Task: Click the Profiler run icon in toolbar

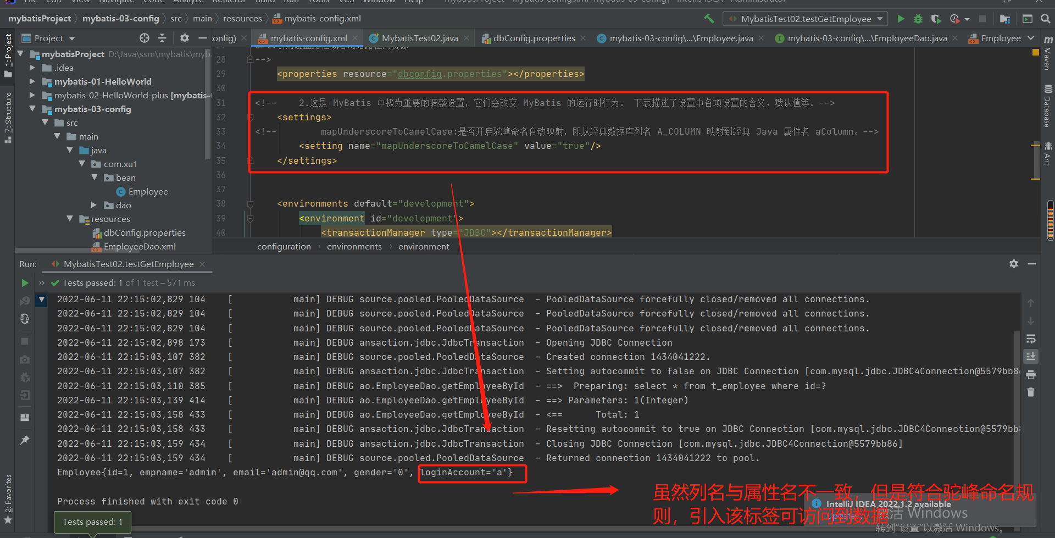Action: 955,19
